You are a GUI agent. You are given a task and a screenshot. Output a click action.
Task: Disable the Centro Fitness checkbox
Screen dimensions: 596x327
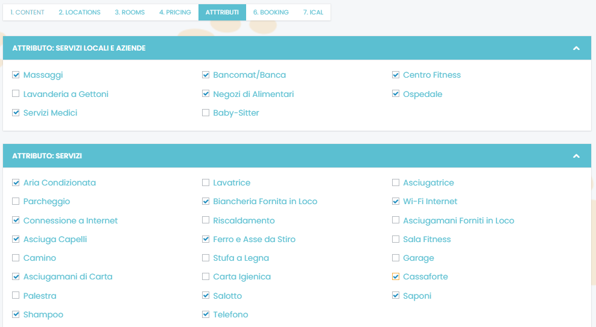coord(396,75)
